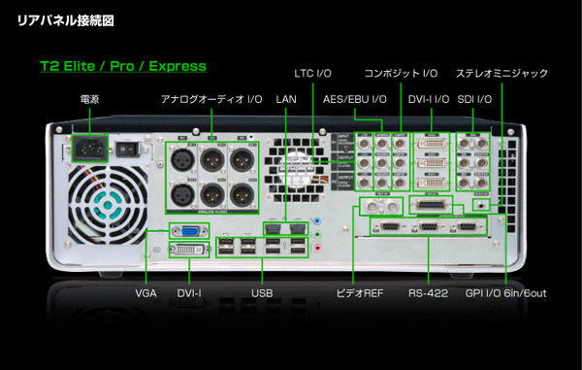Click the リアパネル接続図 heading
This screenshot has height=370, width=582.
tap(66, 20)
